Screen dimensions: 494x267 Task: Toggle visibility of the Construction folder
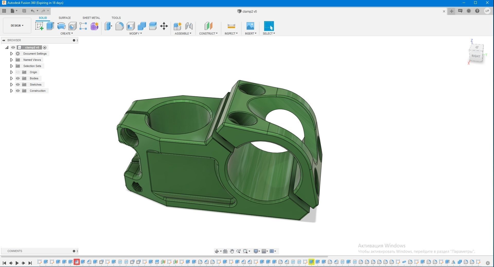18,91
